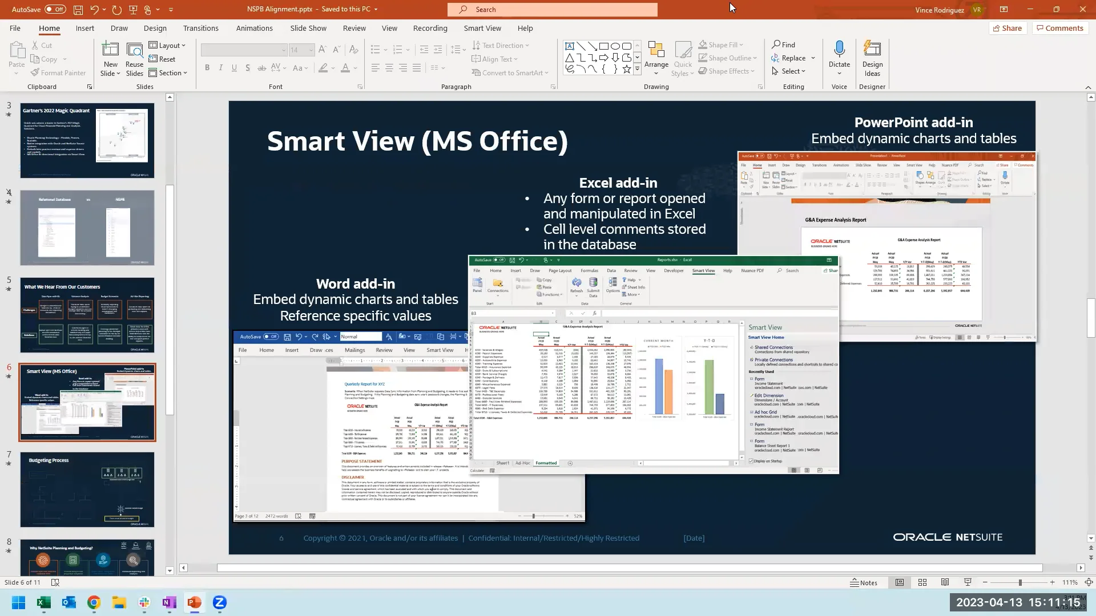Open the Smart View ribbon tab
The image size is (1096, 616).
point(482,28)
